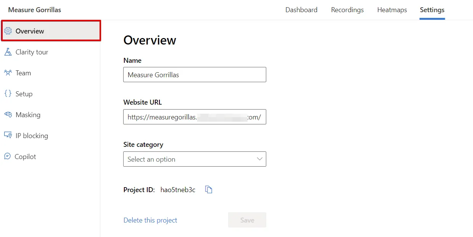Click the Website URL input field
473x237 pixels.
[195, 117]
